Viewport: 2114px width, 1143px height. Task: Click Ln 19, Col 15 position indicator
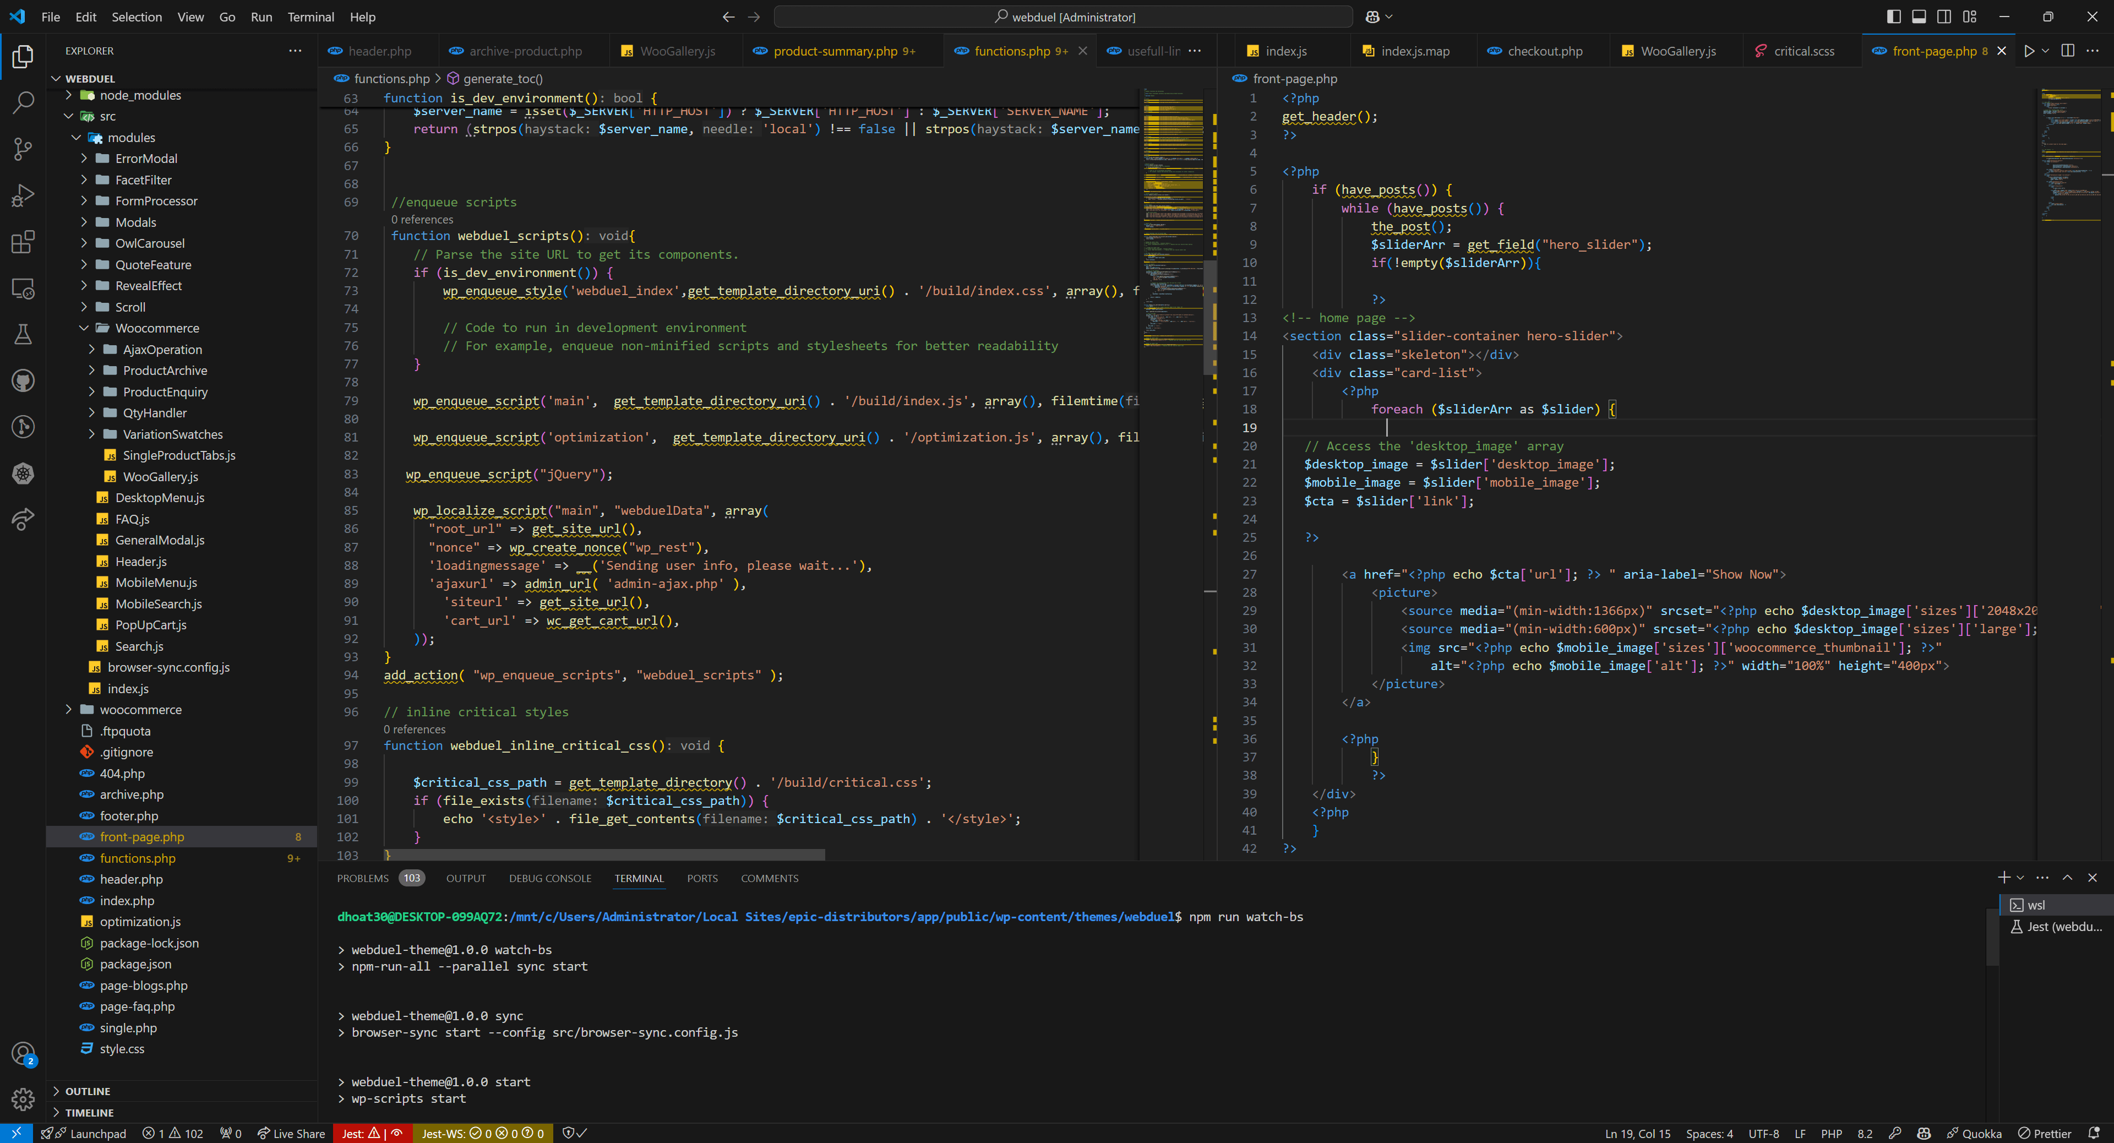coord(1637,1133)
